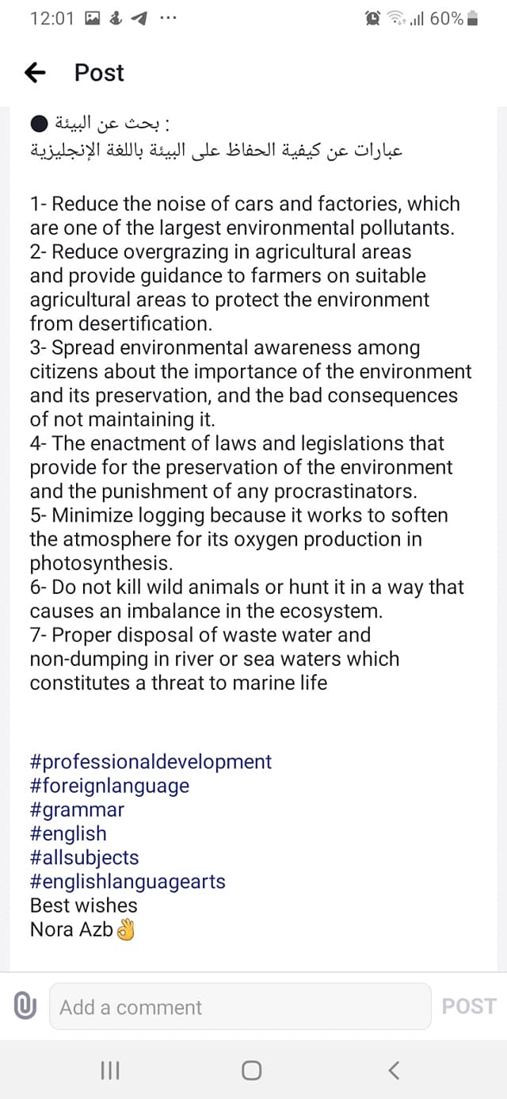Tap the alarm icon in status bar
The width and height of the screenshot is (507, 1099).
click(372, 18)
